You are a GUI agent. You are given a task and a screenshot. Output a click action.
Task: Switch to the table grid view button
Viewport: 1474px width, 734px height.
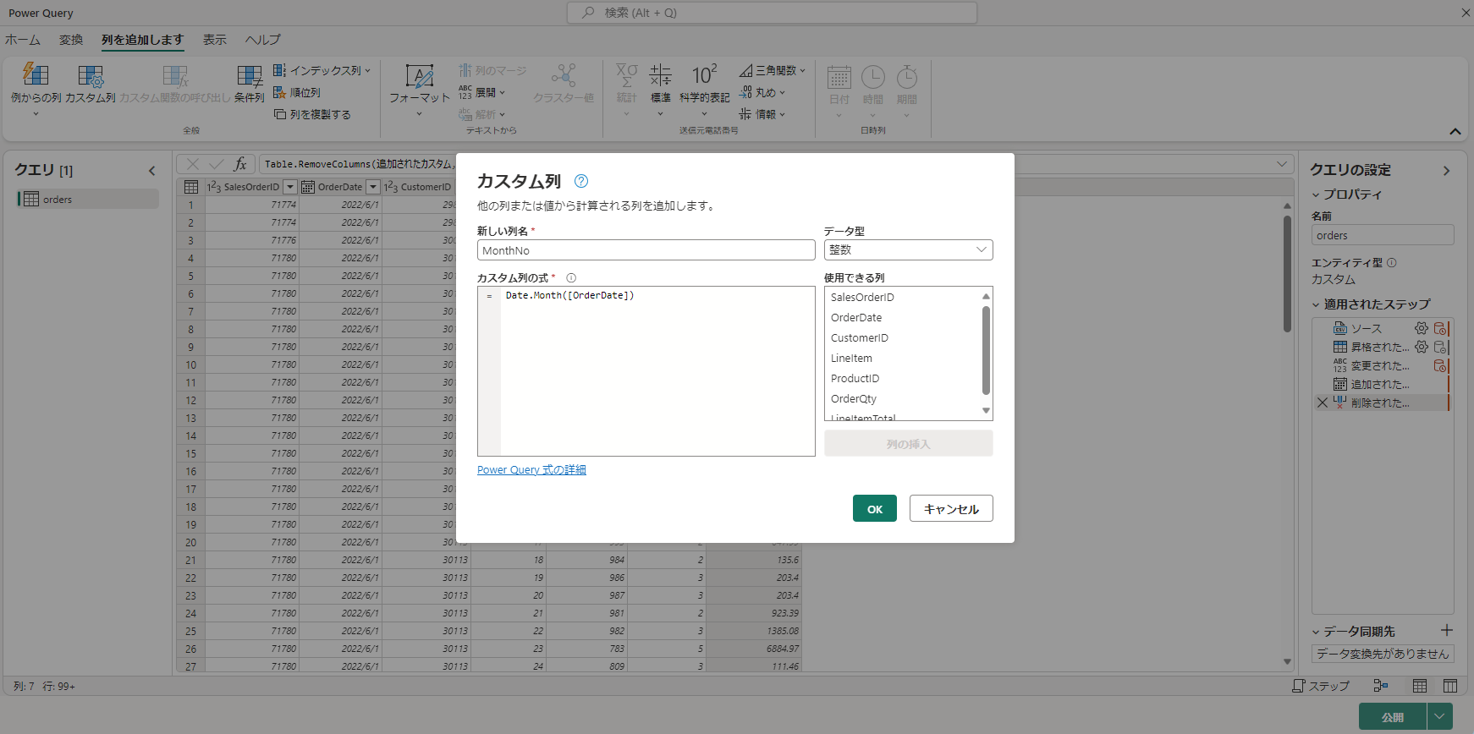[x=1420, y=686]
